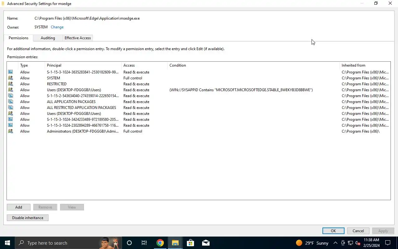Select the RESTRICTED principal text
The image size is (398, 249).
click(57, 84)
